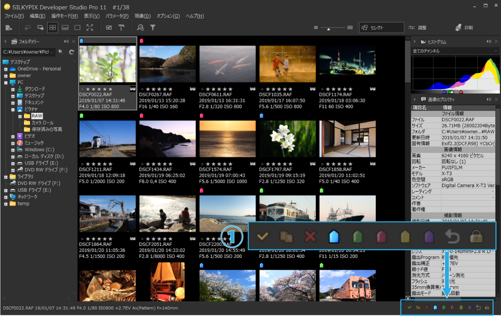Click the checkbox batch-select toolbar icon

109,27
